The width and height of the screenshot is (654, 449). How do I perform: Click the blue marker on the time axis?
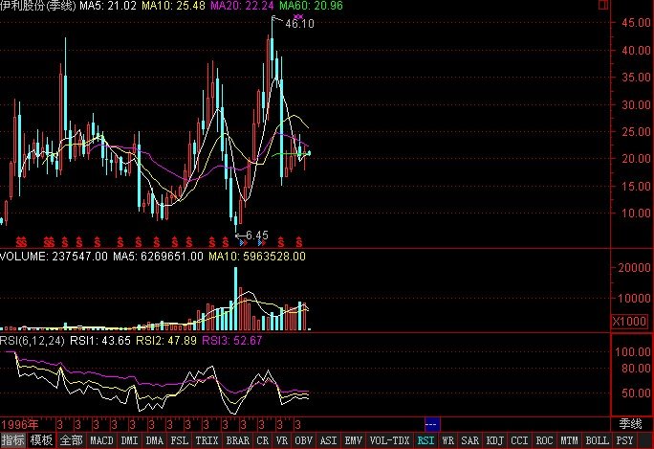click(x=431, y=423)
